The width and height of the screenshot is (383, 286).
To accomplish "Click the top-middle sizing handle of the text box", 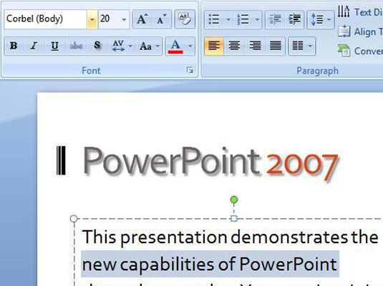I will pyautogui.click(x=234, y=218).
